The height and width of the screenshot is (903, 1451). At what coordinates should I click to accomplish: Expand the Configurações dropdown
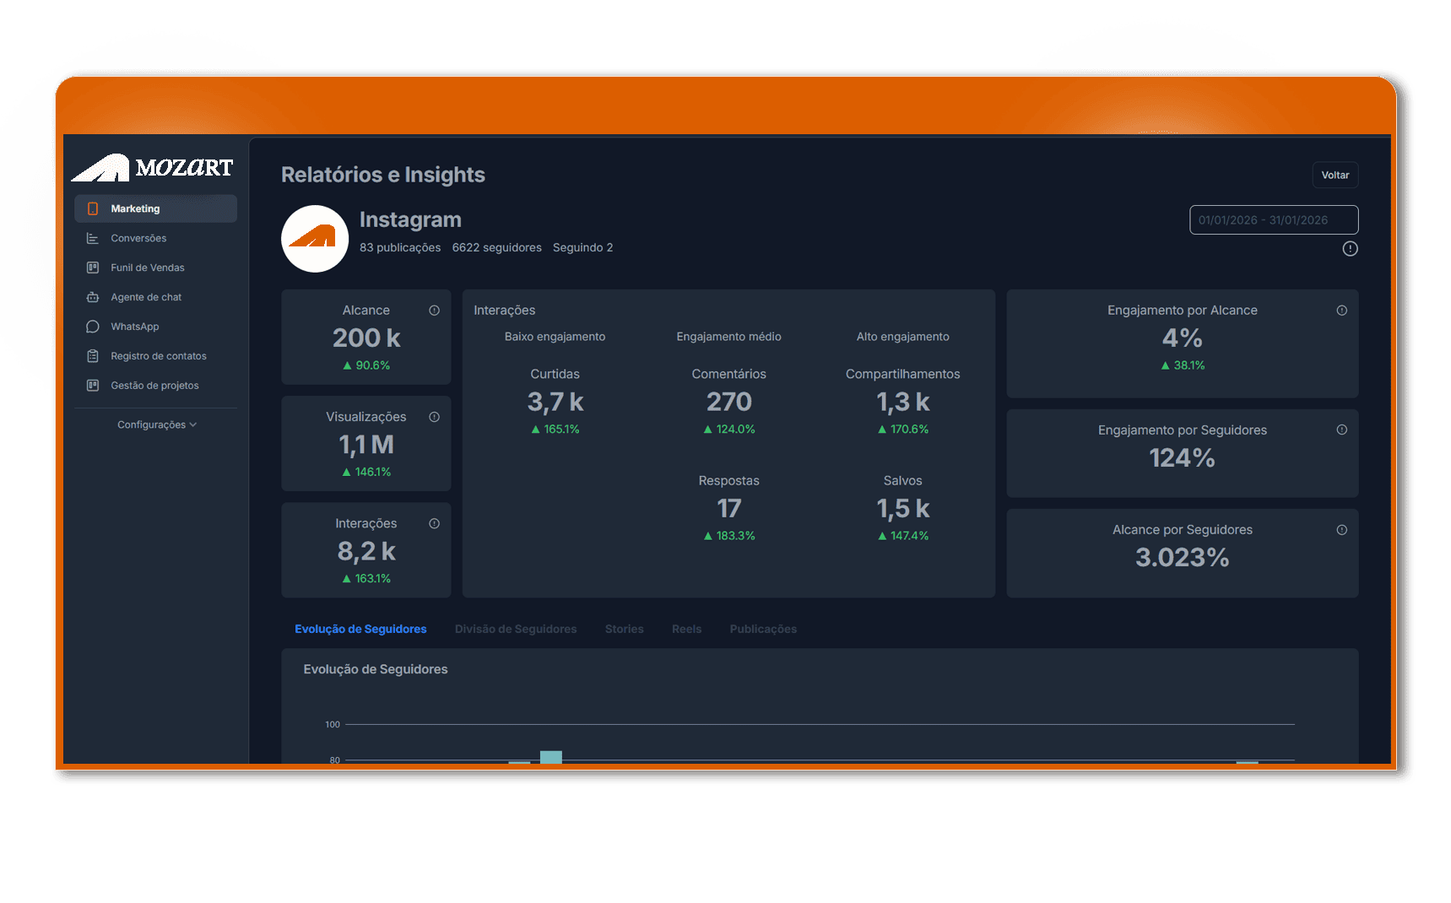tap(157, 424)
